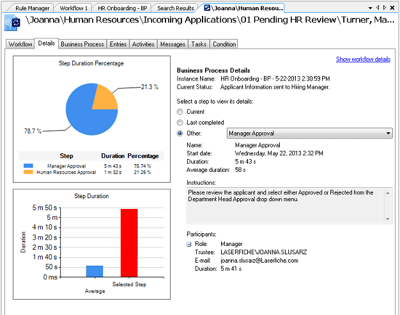Image resolution: width=400 pixels, height=315 pixels.
Task: Click the 21.26 % percentage cell
Action: pos(142,172)
